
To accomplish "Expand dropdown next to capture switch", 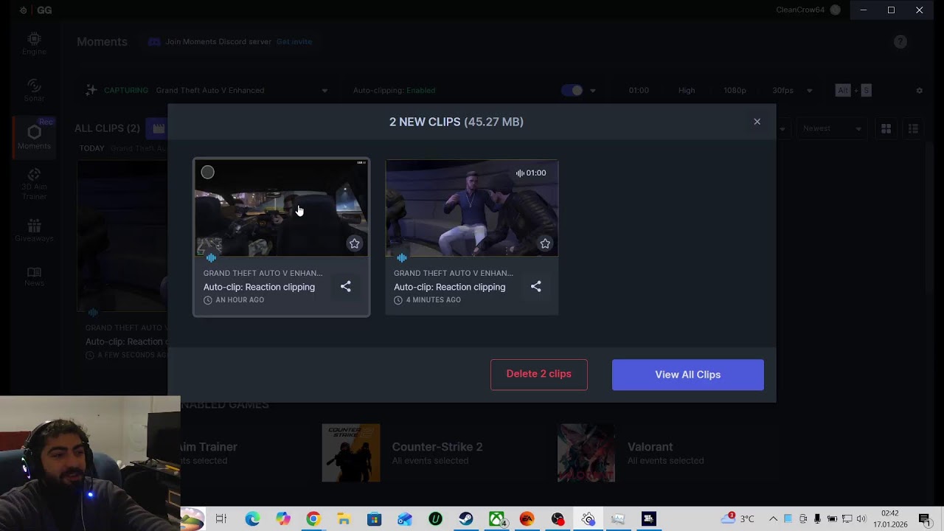I will click(592, 91).
